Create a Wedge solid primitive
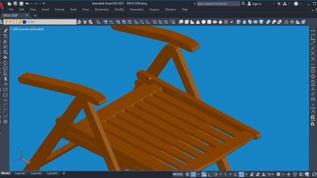 (x=192, y=22)
